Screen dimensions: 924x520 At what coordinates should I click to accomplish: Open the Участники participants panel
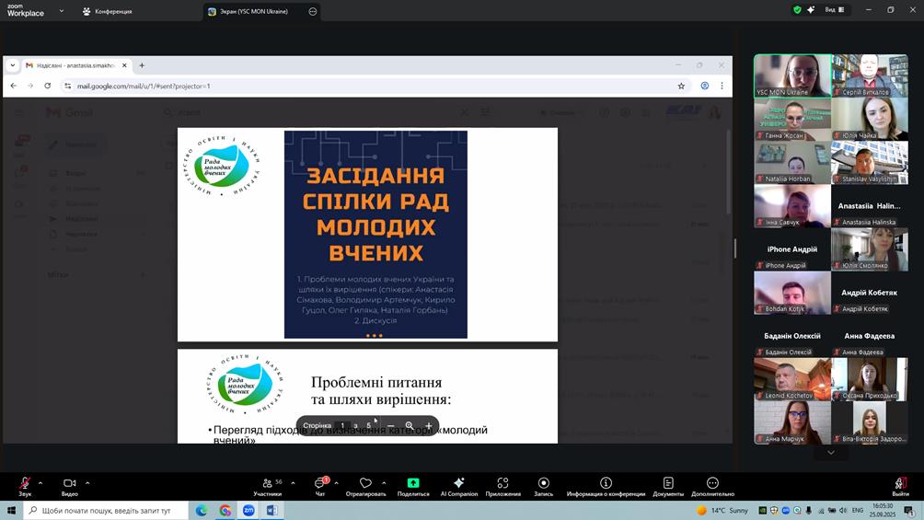click(268, 484)
